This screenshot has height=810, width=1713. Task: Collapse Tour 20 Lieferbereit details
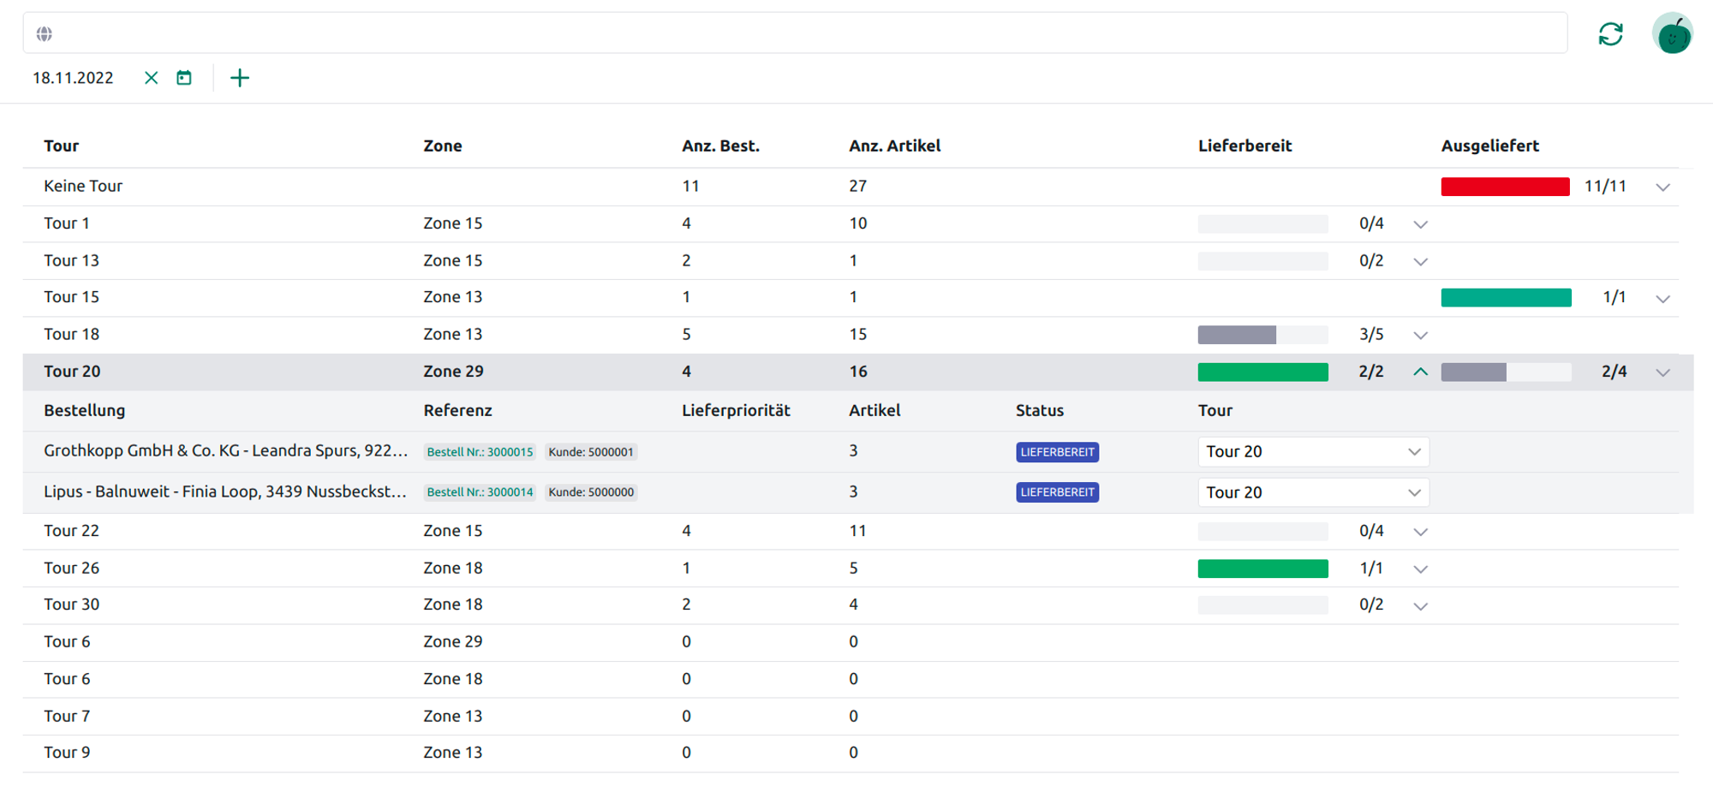1420,372
